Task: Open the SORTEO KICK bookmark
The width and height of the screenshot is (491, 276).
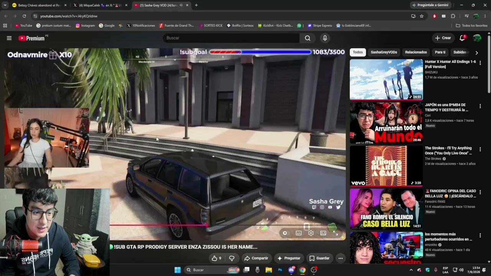Action: click(x=210, y=26)
